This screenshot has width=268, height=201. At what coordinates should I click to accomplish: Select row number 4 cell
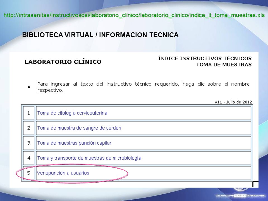click(x=29, y=158)
